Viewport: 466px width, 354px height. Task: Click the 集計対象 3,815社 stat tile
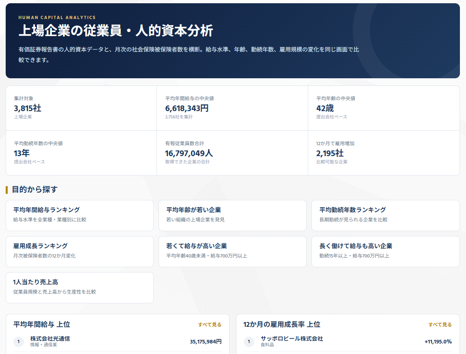point(82,108)
